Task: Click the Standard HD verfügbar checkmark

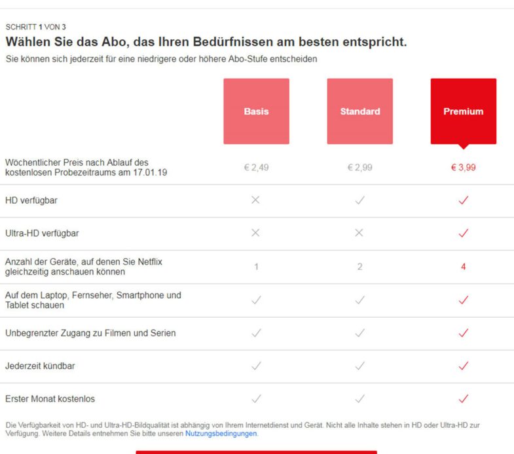Action: 360,200
